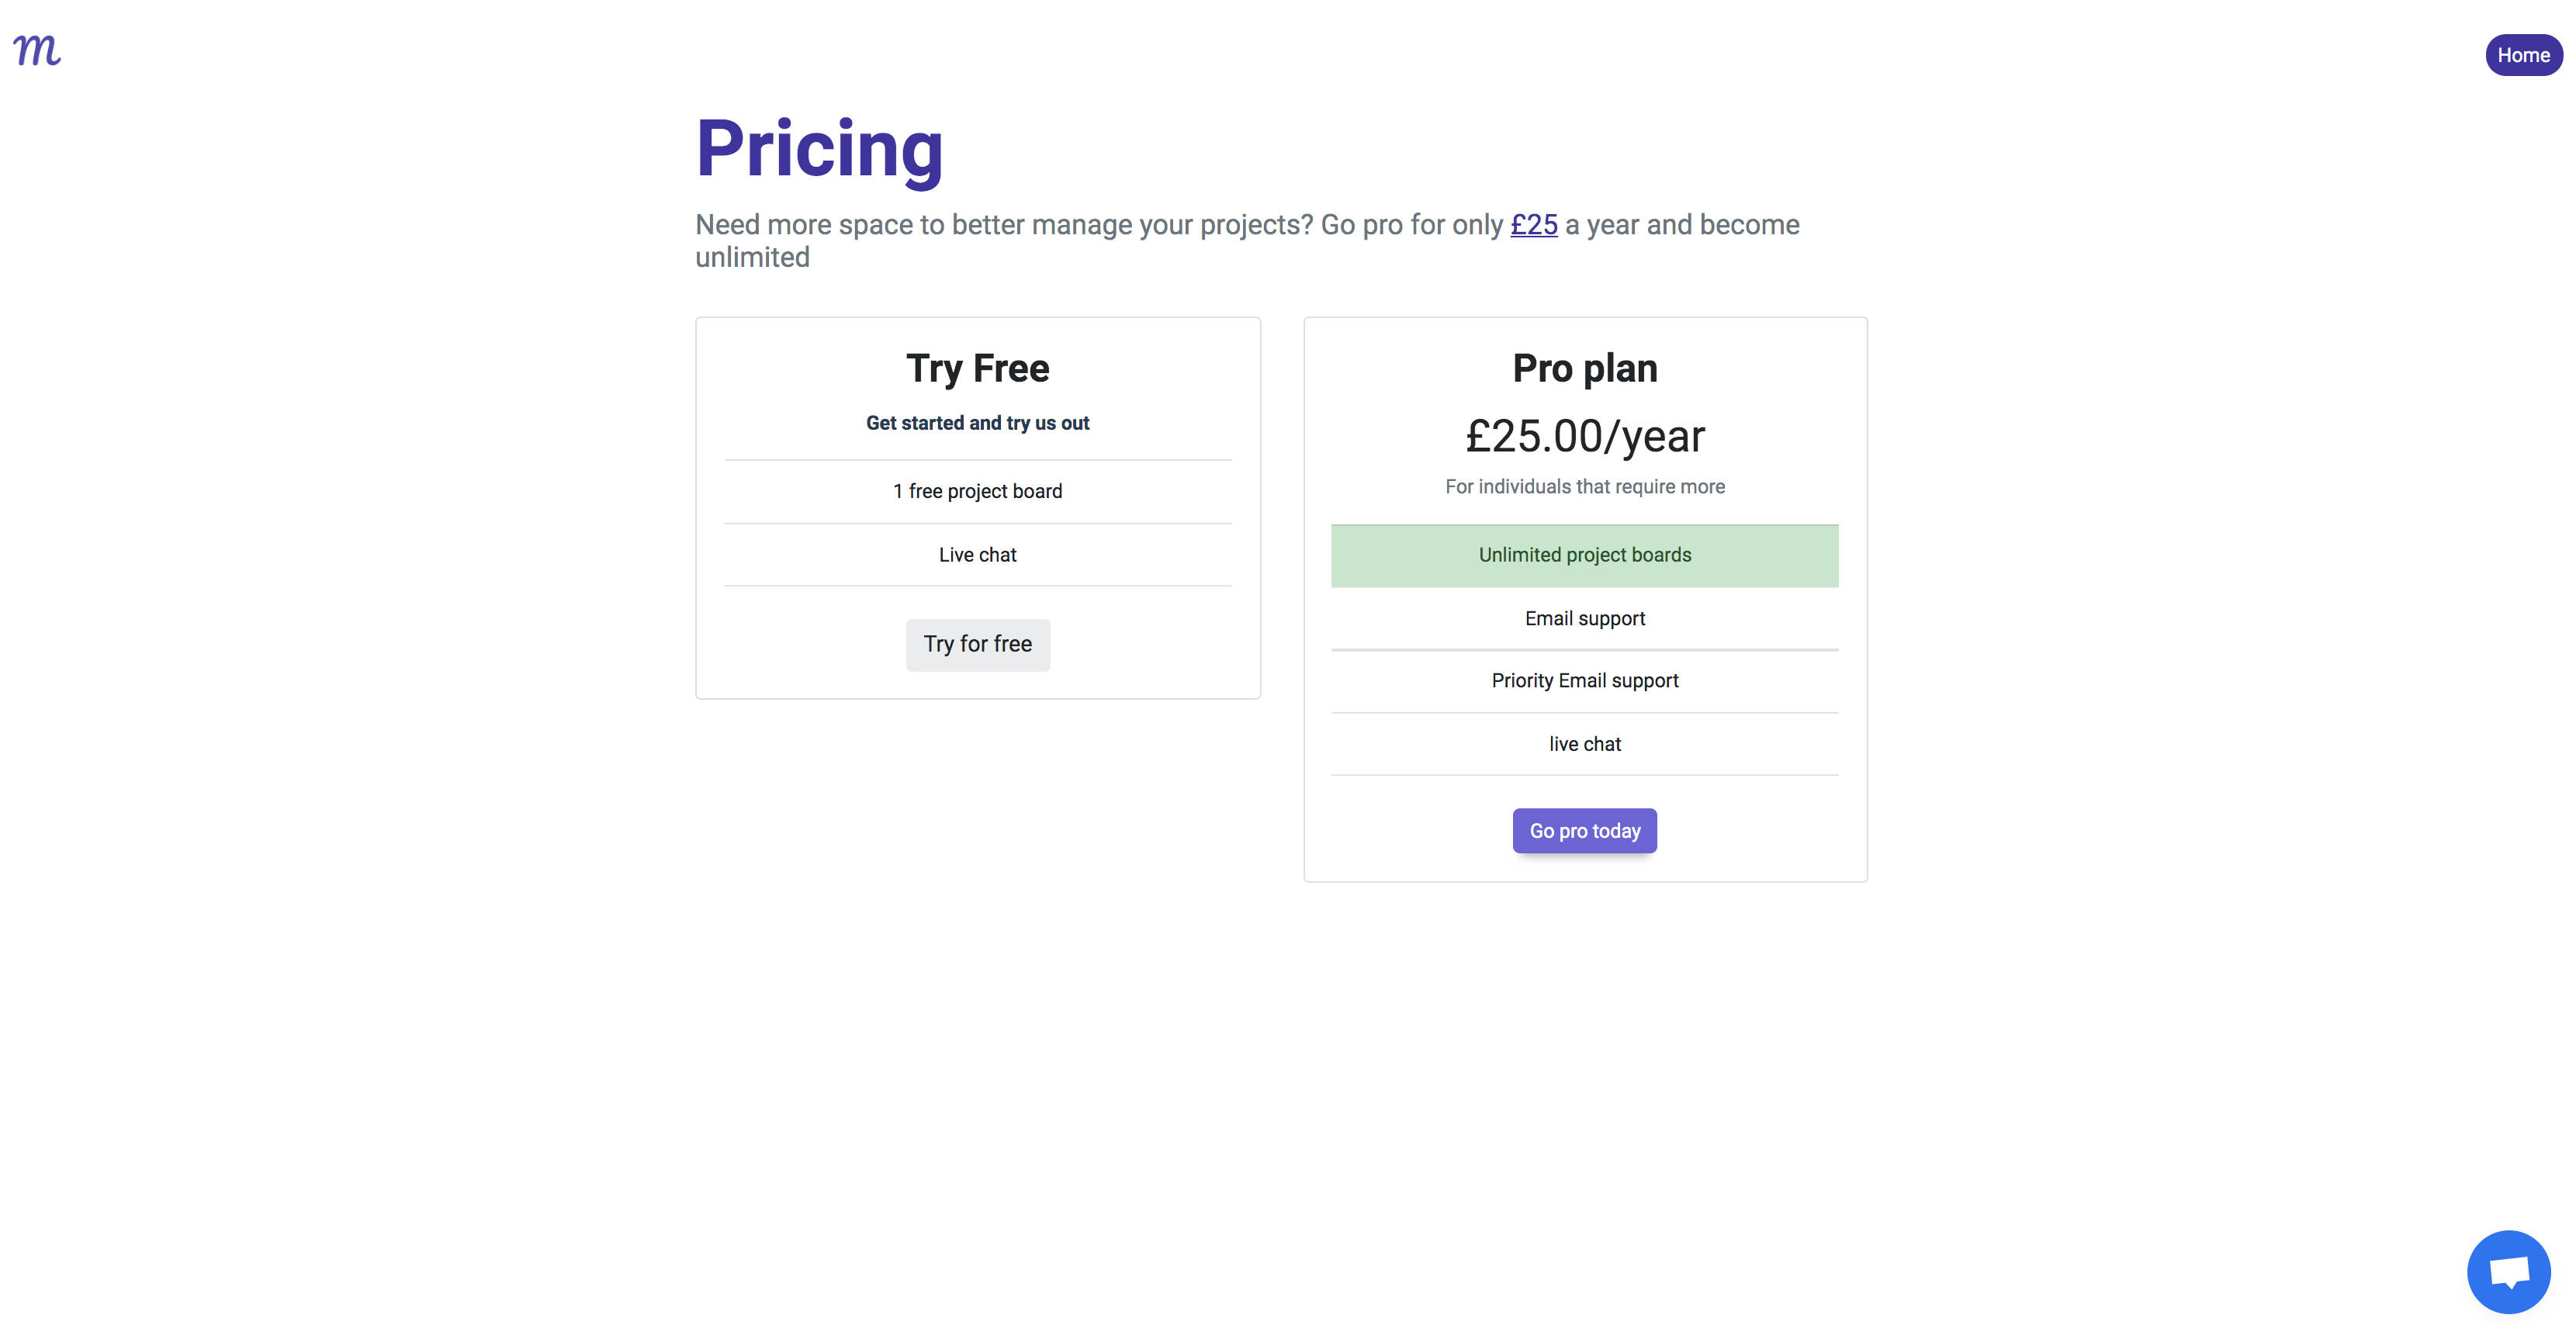Select the "Email support" feature row
This screenshot has width=2576, height=1325.
pos(1584,619)
